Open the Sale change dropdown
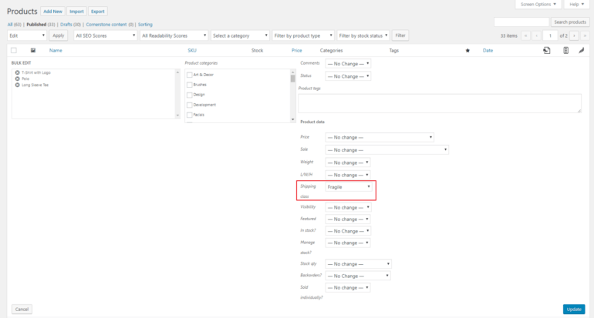594x318 pixels. [x=386, y=150]
